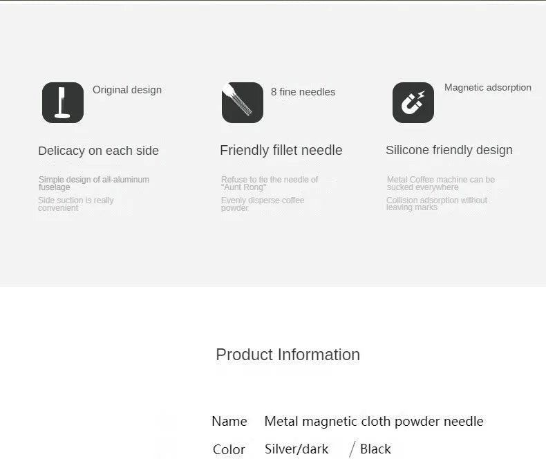
Task: Click the "Silicone friendly design" heading
Action: 449,150
